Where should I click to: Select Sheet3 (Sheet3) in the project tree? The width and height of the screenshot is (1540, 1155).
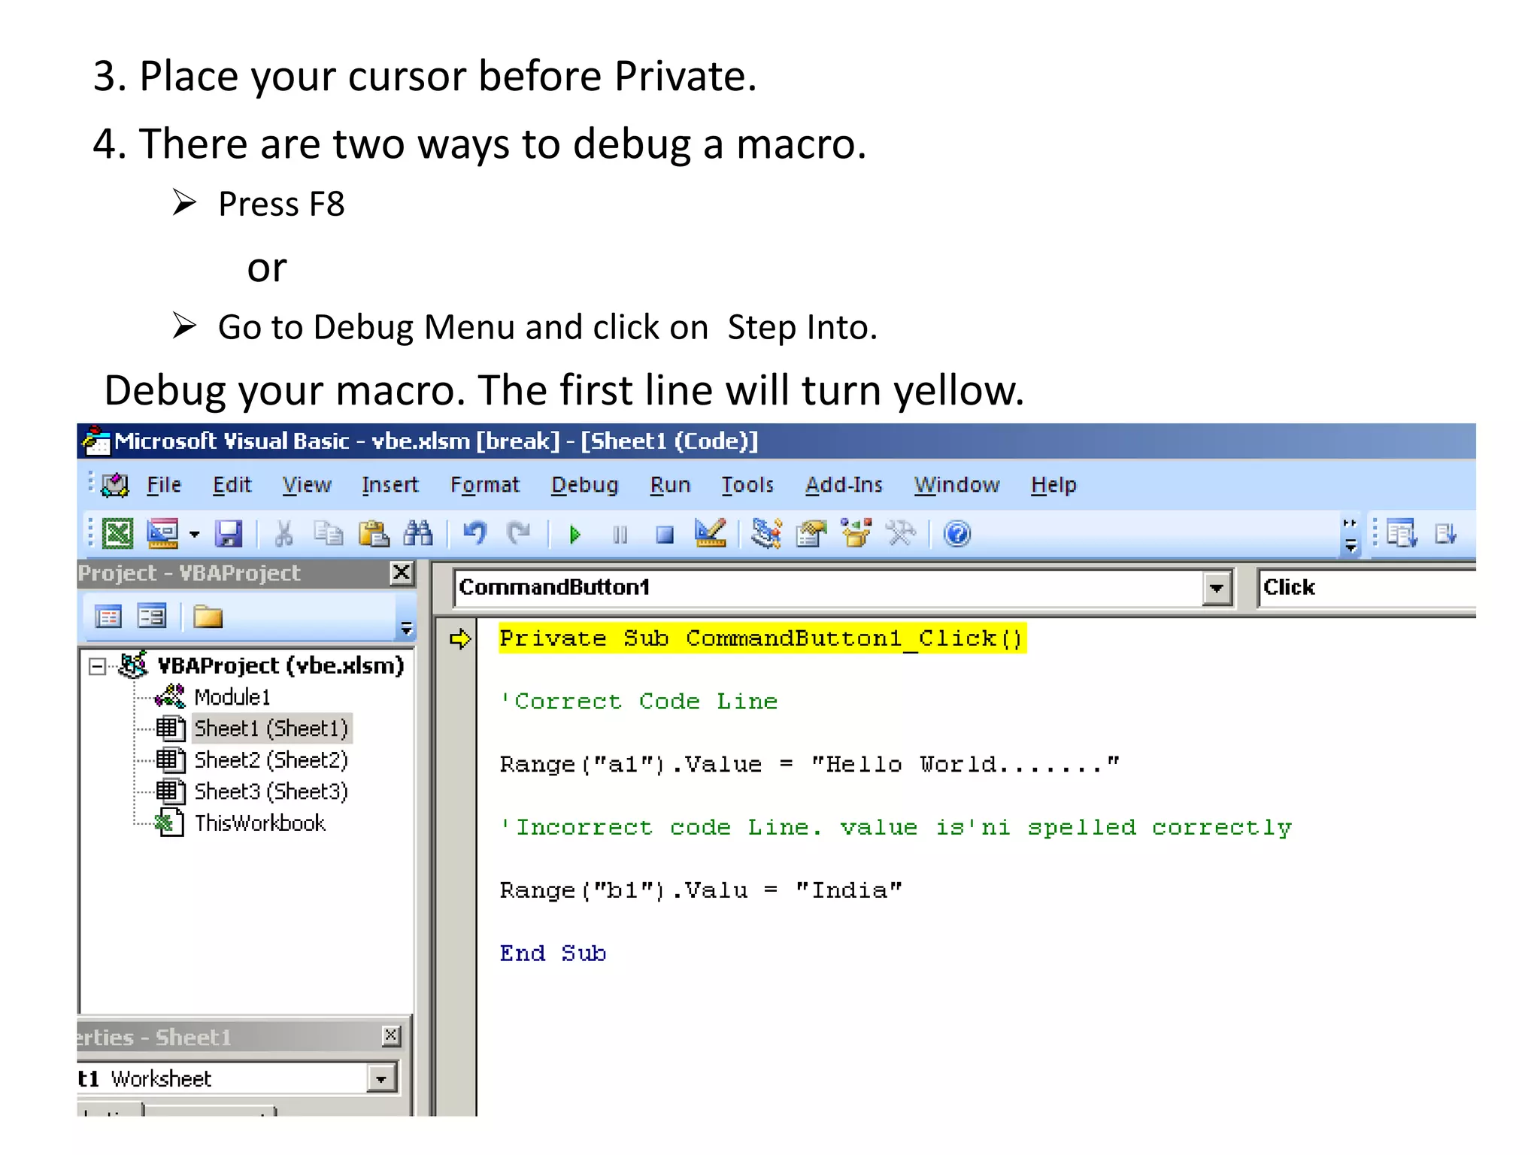pyautogui.click(x=271, y=792)
